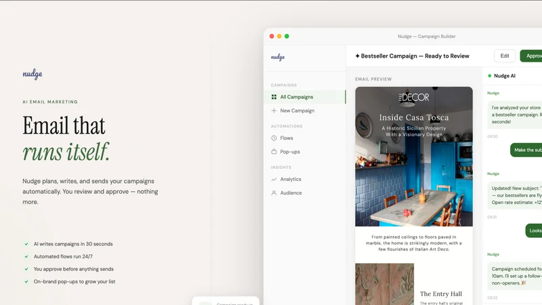Approve the campaign with the green button
The height and width of the screenshot is (305, 542).
pyautogui.click(x=531, y=56)
